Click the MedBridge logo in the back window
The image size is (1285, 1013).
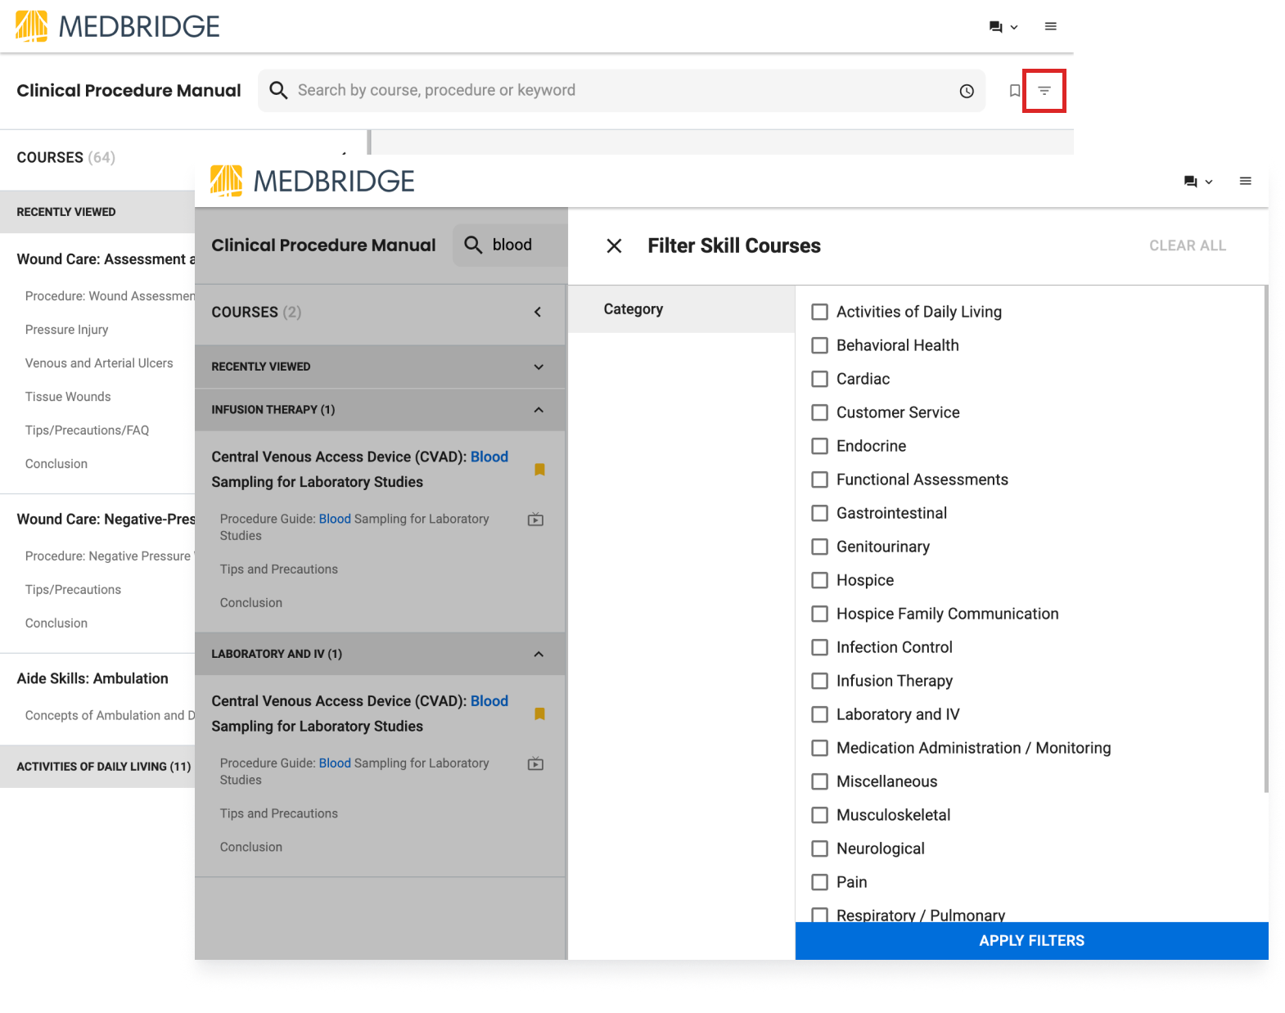click(118, 26)
